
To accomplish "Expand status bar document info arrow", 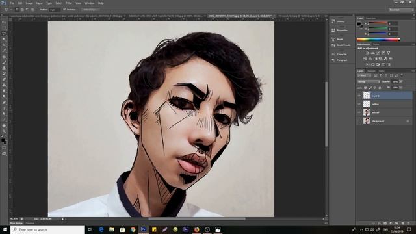I will point(63,219).
